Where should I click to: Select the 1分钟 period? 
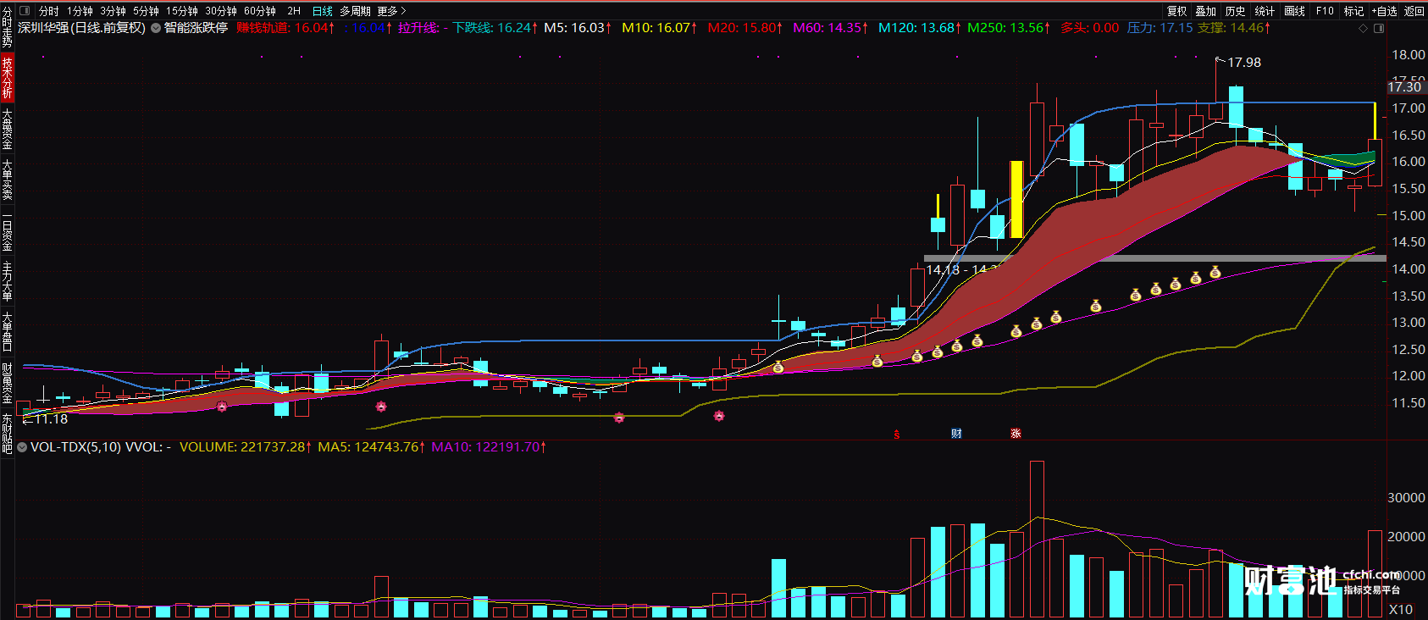tap(80, 11)
